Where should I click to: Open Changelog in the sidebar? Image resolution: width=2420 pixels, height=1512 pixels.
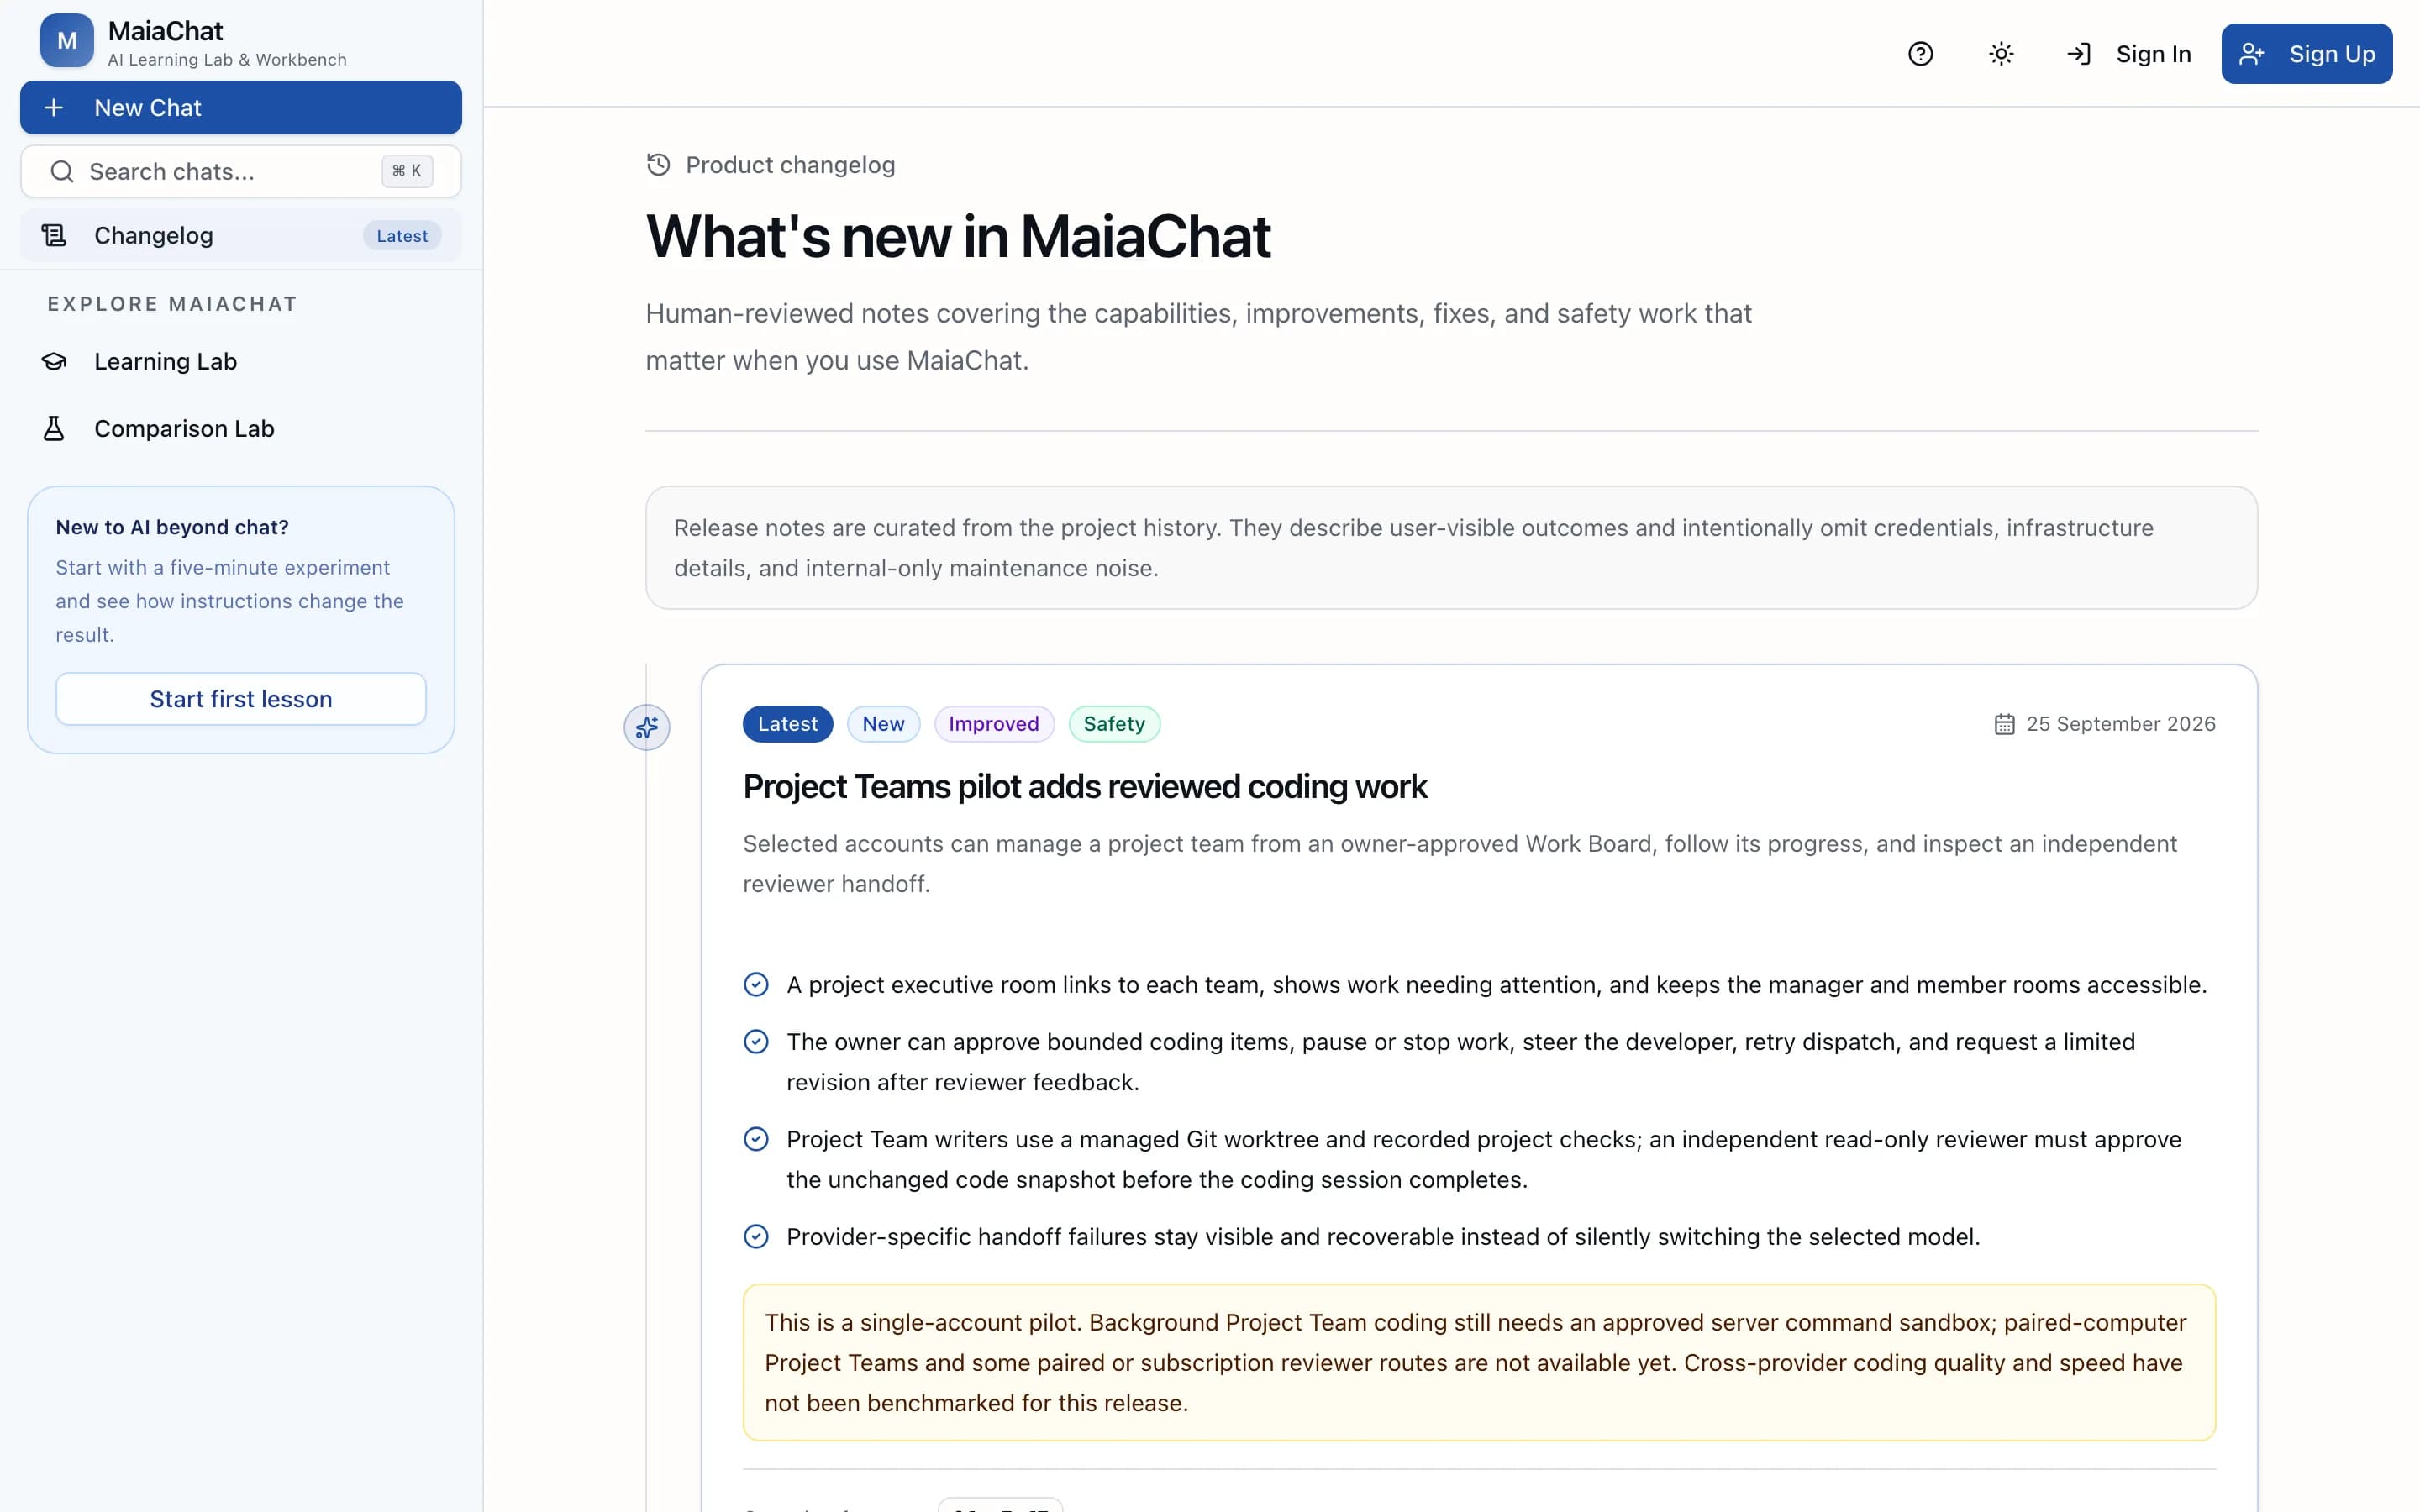pos(241,235)
